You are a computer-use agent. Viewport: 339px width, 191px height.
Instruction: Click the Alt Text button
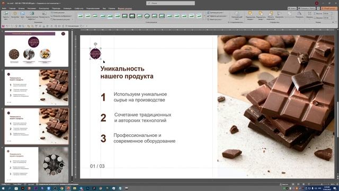point(237,16)
